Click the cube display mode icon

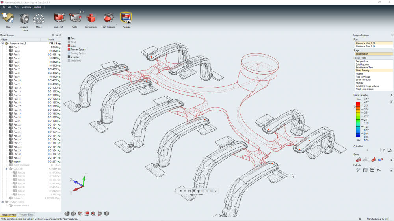click(106, 214)
